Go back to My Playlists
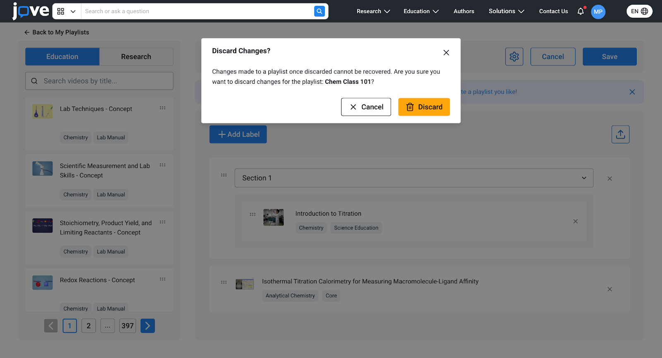Image resolution: width=662 pixels, height=358 pixels. click(x=57, y=32)
